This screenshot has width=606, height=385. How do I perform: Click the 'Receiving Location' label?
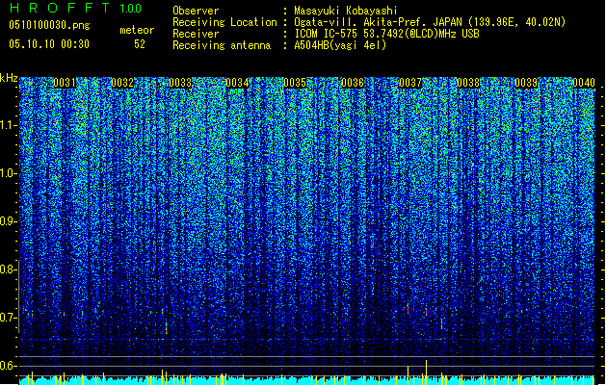(224, 22)
